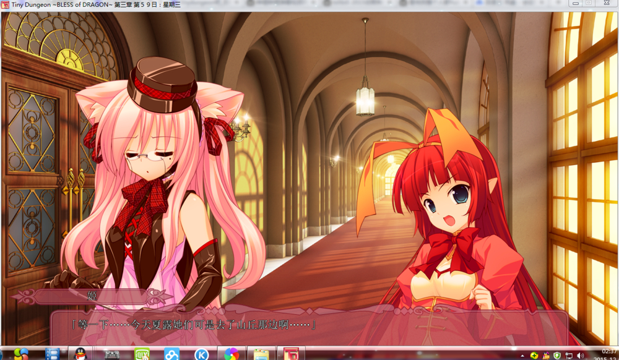The image size is (619, 360).
Task: Minimize the Tiny Dungeon game window
Action: pos(576,3)
